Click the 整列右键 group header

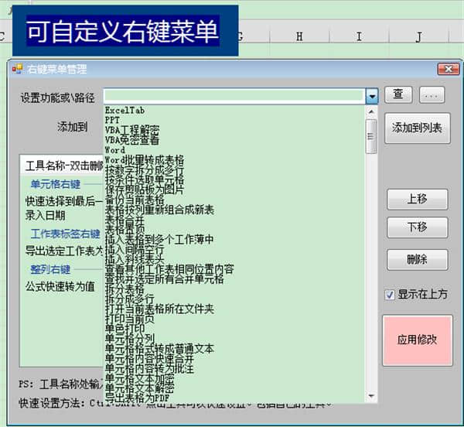tap(50, 269)
